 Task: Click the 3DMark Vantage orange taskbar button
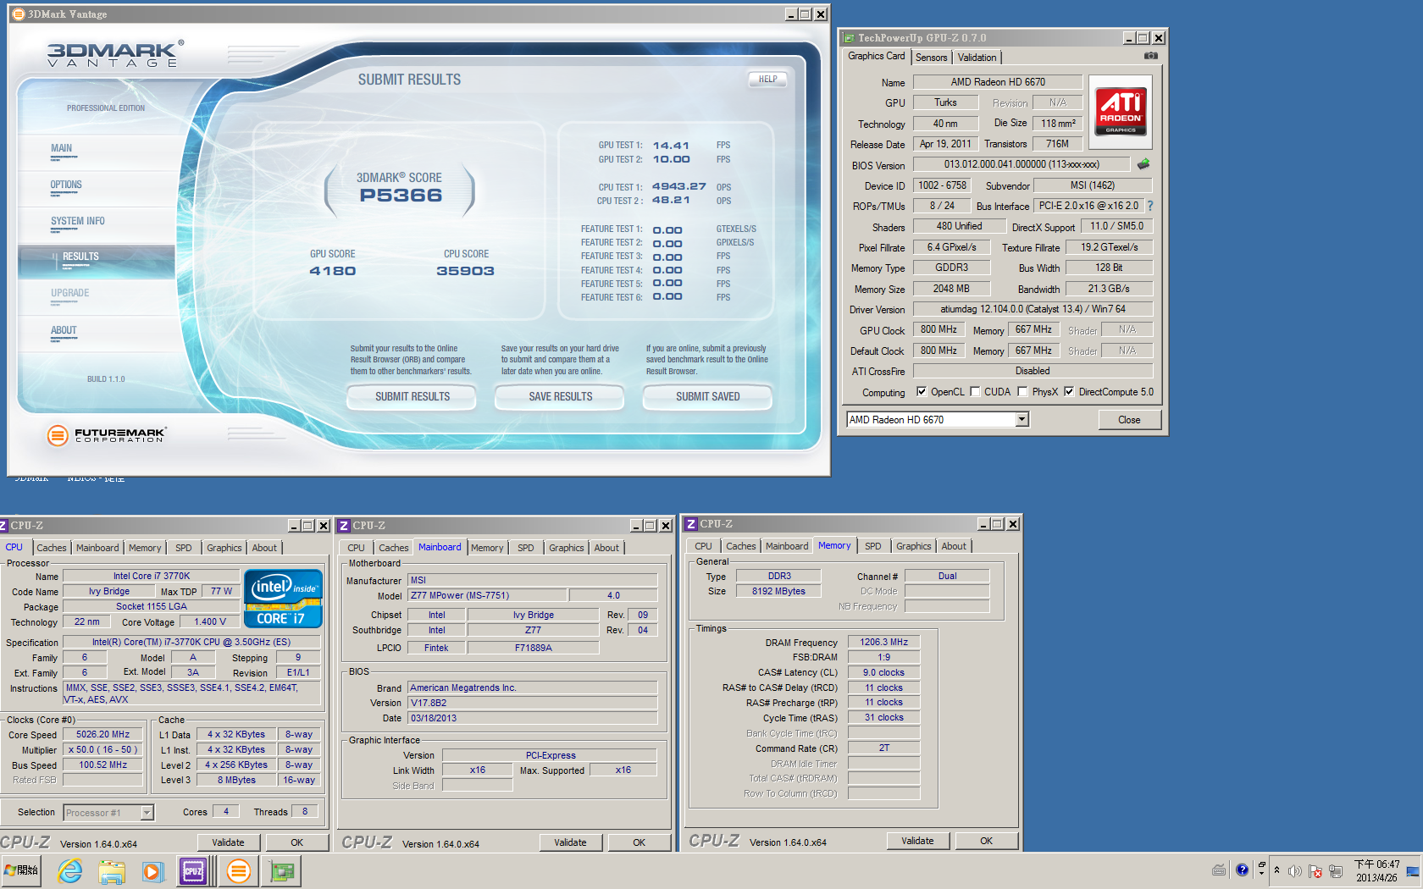[239, 870]
